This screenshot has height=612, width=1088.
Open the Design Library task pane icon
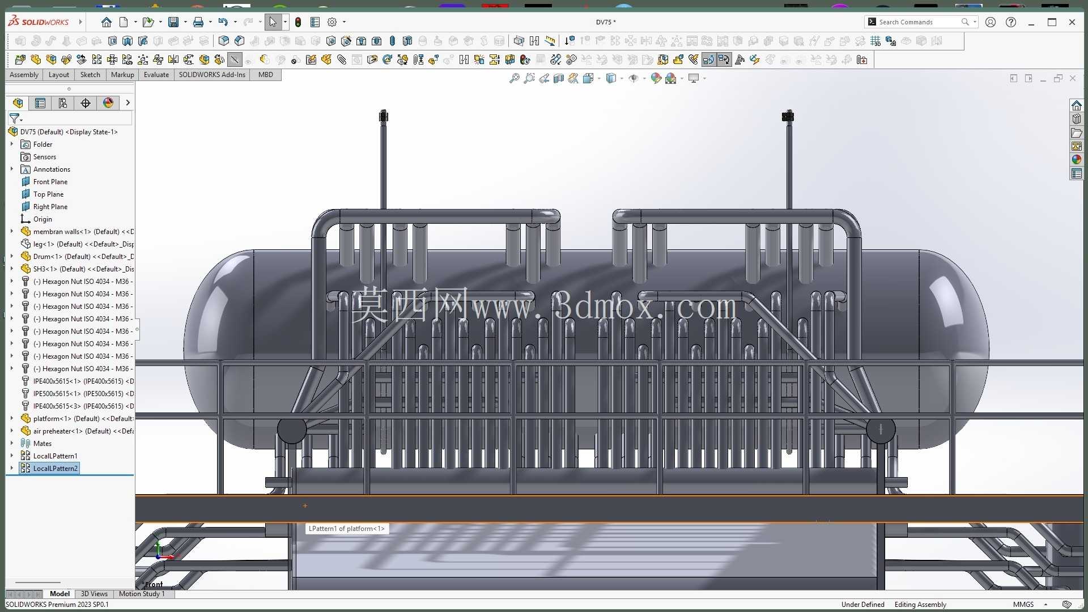click(1076, 119)
